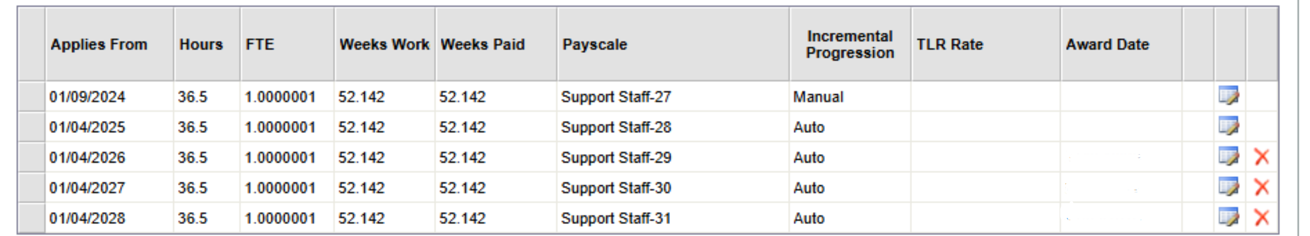Click the Incremental Progression column header
The width and height of the screenshot is (1310, 236).
[x=850, y=44]
